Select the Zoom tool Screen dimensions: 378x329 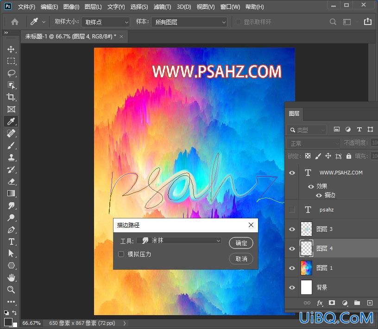(x=11, y=290)
